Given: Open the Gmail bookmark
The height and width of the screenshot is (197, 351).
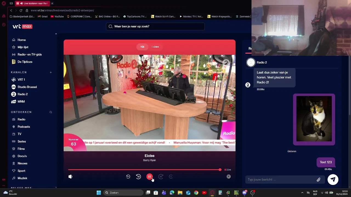Looking at the screenshot, I should [x=43, y=16].
